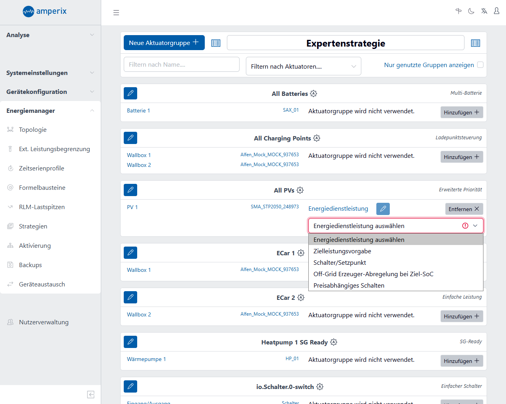Image resolution: width=506 pixels, height=404 pixels.
Task: Edit the Energiedienstleistung with pencil icon
Action: (x=383, y=209)
